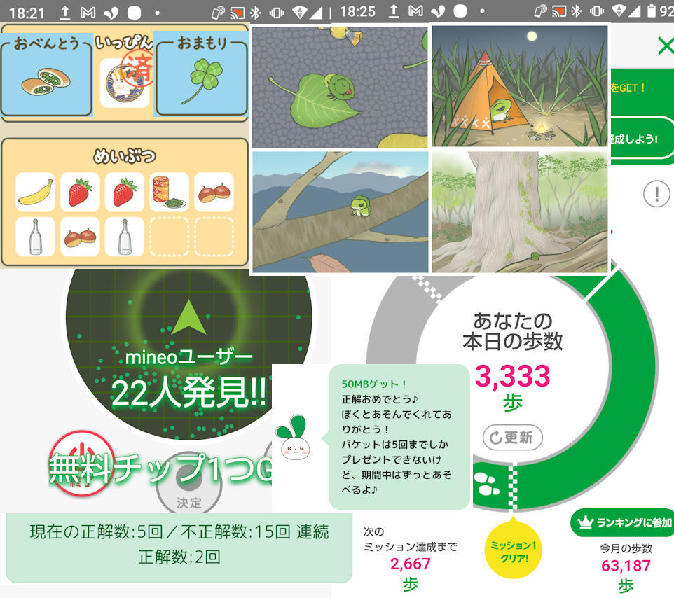
Task: Click the 現在の正解数 result banner
Action: pyautogui.click(x=179, y=548)
